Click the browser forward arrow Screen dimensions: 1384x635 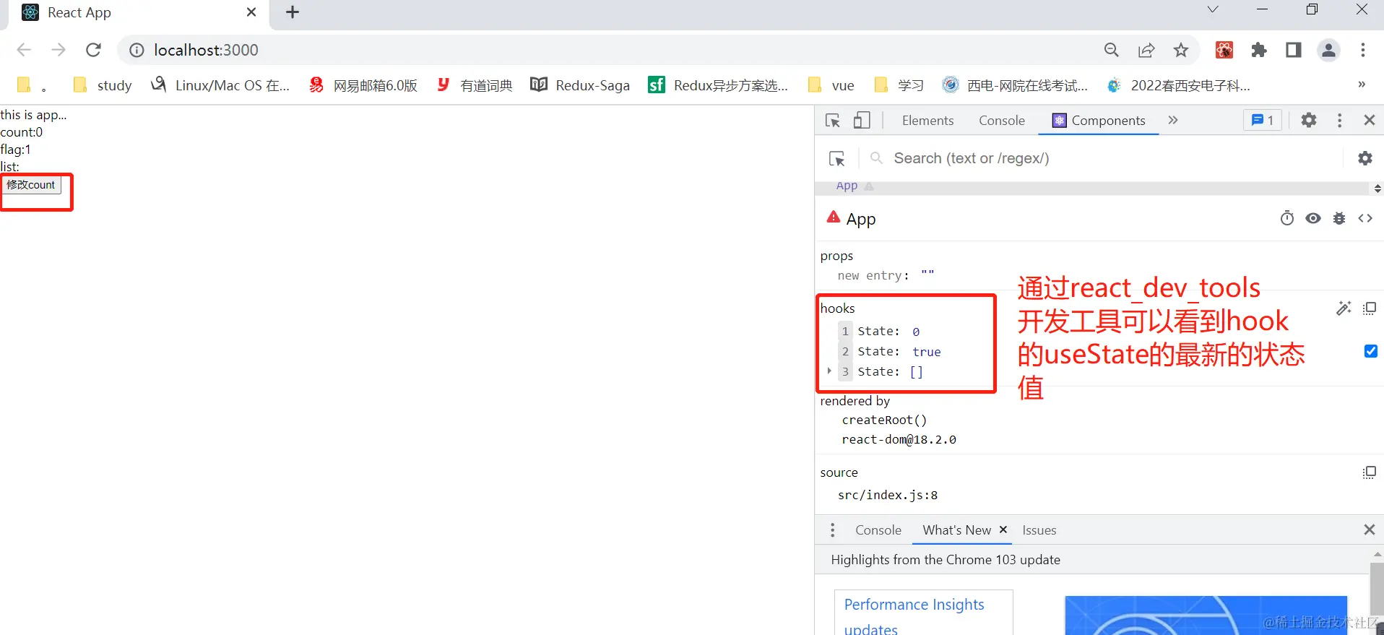pyautogui.click(x=59, y=50)
